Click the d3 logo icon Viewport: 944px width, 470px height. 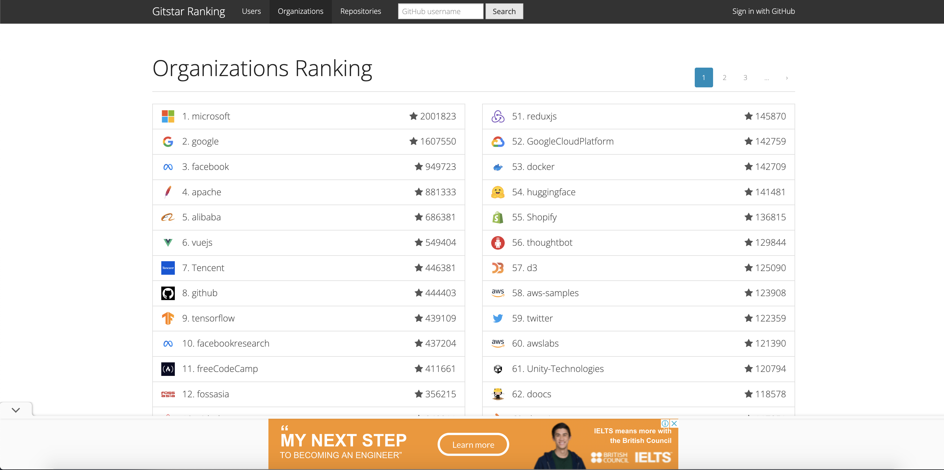pos(498,268)
